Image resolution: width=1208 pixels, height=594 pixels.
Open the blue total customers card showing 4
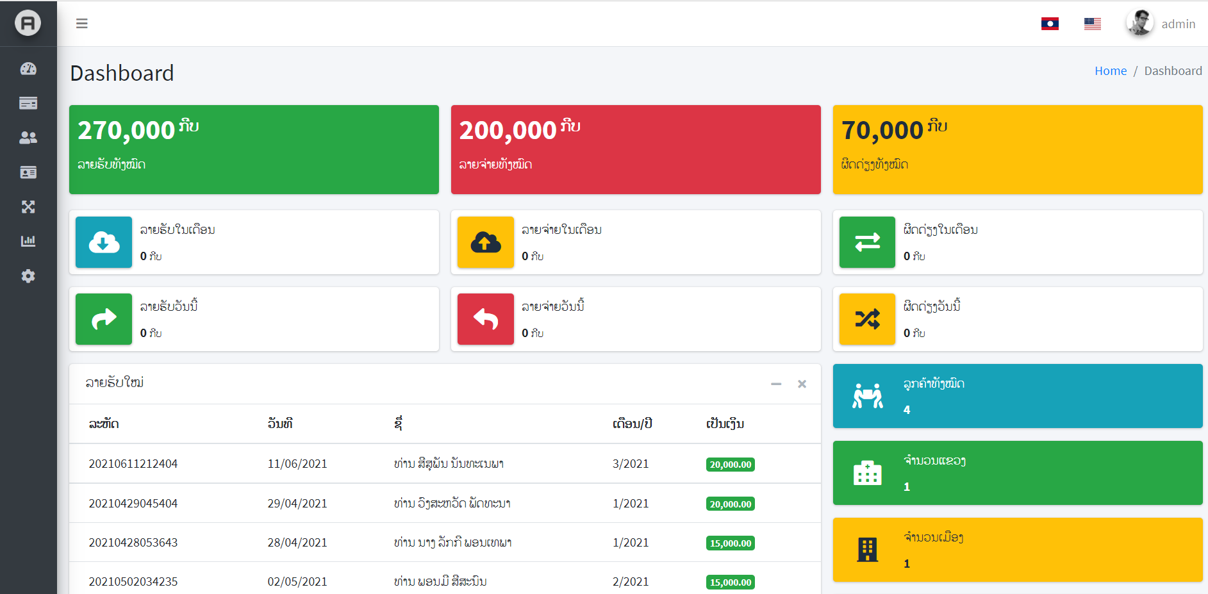pos(1018,396)
